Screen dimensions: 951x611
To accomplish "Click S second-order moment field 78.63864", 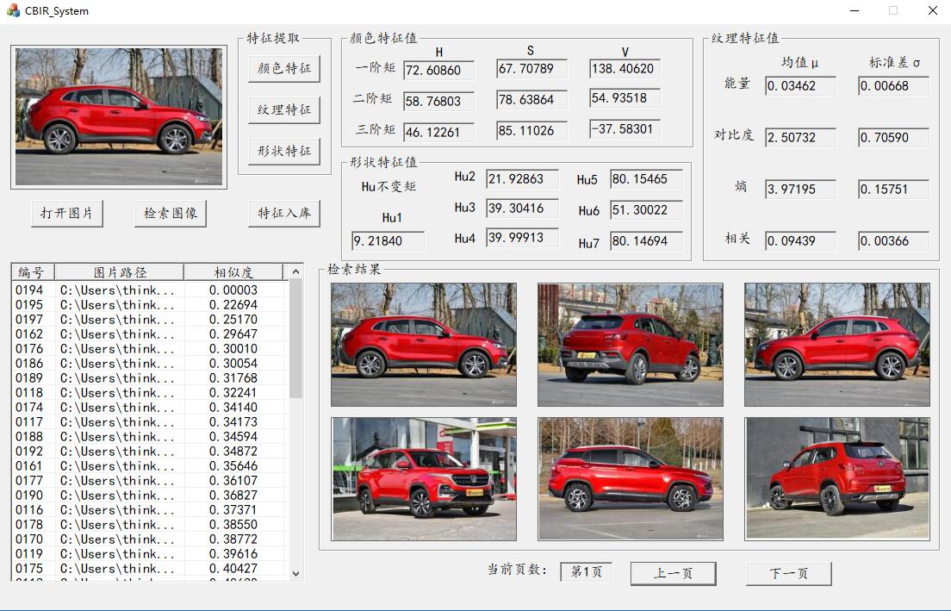I will [x=531, y=99].
